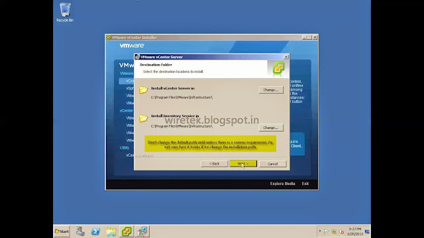The width and height of the screenshot is (424, 238).
Task: Maximize the VMware vCenter Installer window
Action: [x=309, y=38]
